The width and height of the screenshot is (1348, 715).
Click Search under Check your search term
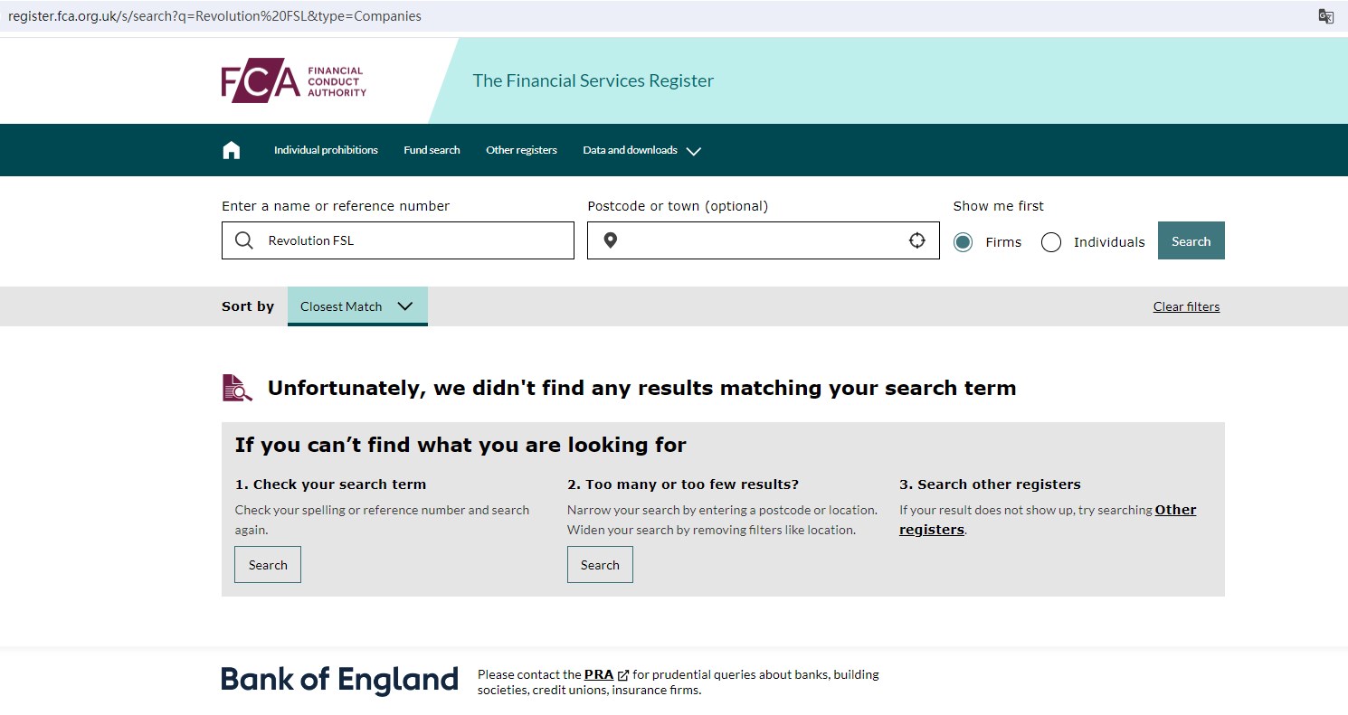[x=268, y=565]
